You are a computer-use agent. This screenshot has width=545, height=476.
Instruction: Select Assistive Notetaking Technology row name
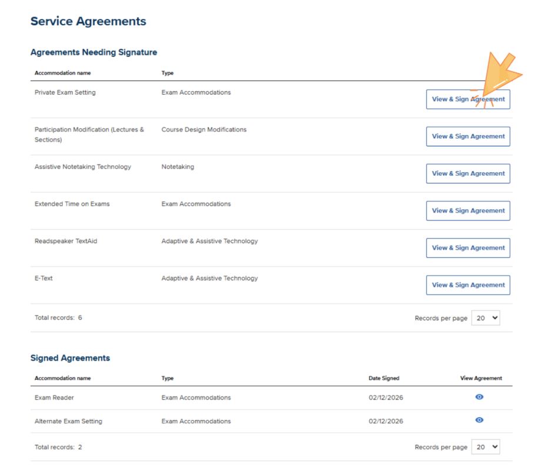[x=83, y=167]
